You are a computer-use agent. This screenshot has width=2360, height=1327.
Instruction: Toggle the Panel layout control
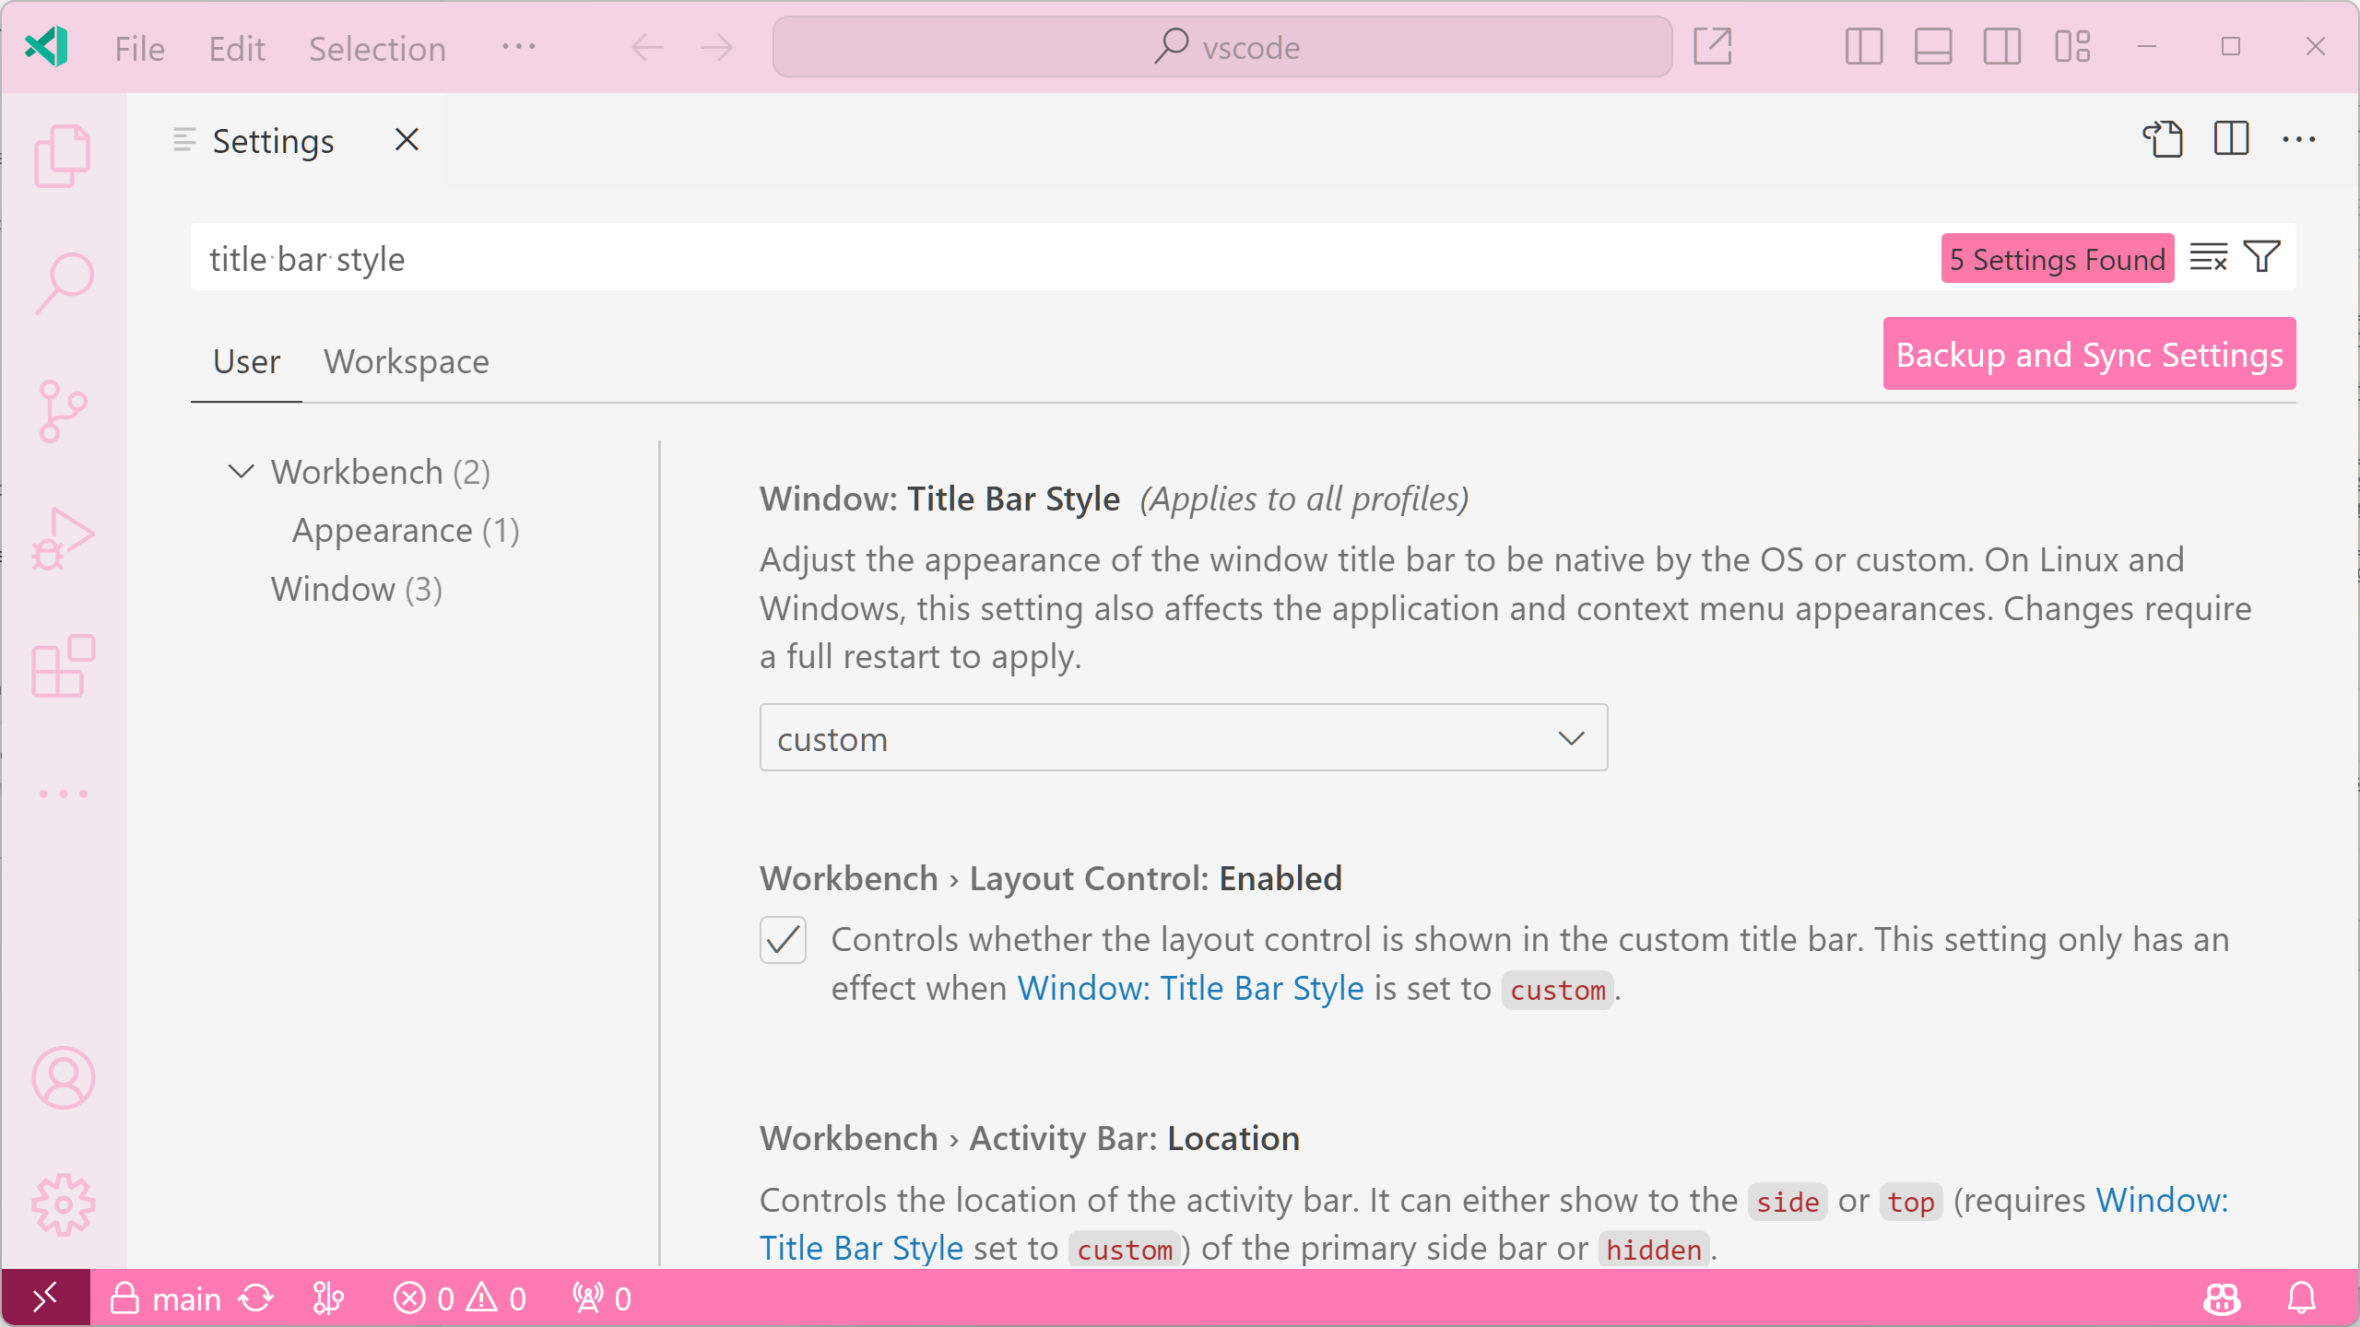click(1931, 46)
